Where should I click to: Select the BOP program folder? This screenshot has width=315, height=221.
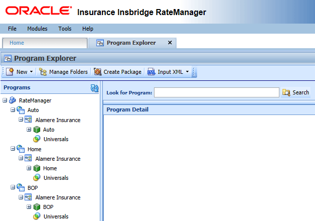48,207
